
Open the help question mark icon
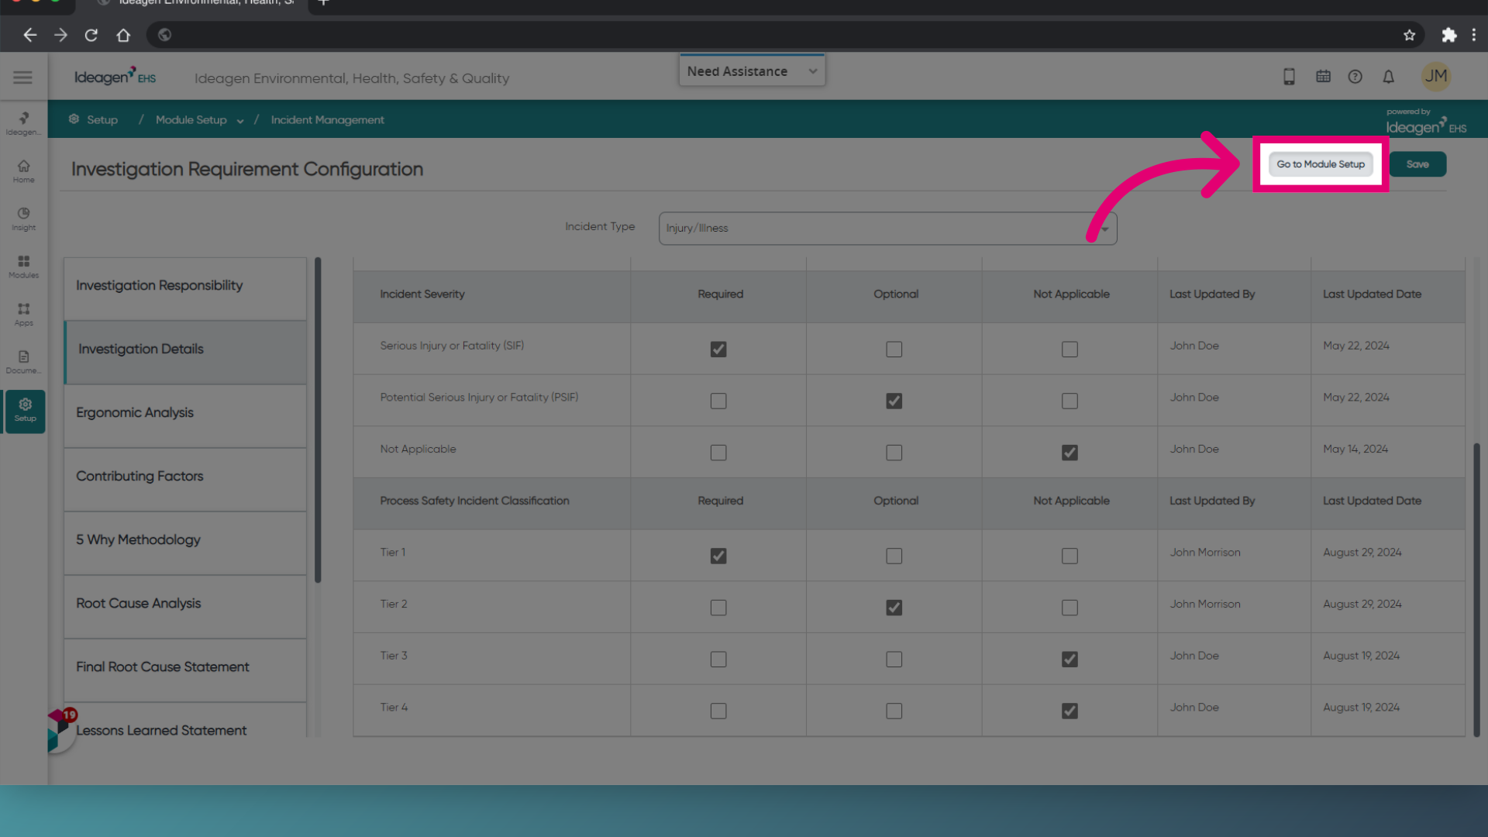[1355, 77]
